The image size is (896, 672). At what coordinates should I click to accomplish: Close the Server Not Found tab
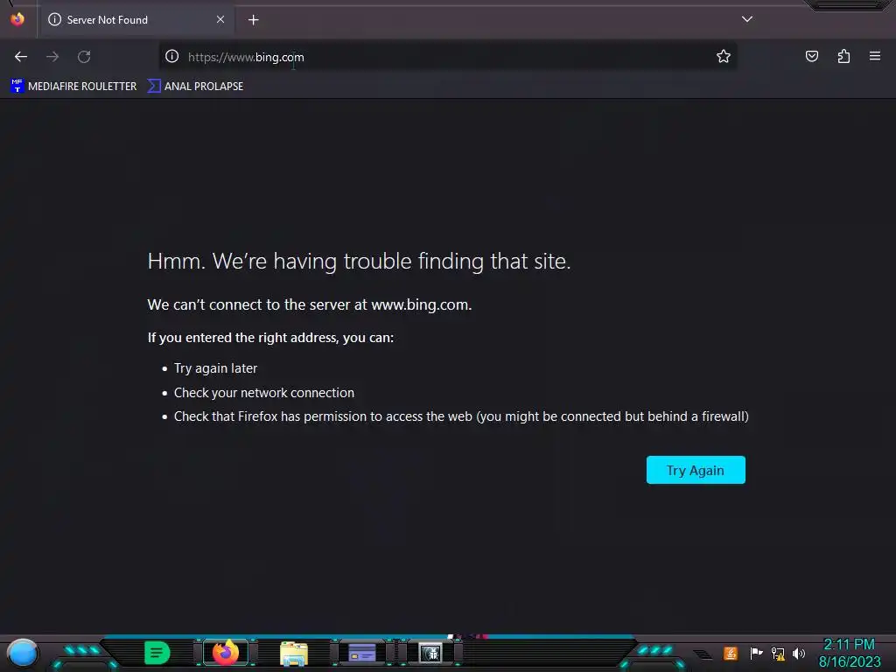tap(220, 19)
